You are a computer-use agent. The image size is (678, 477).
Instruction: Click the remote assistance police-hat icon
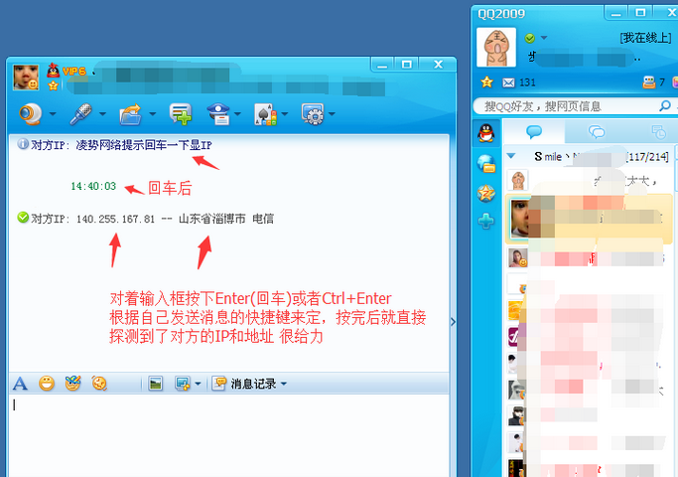point(218,114)
